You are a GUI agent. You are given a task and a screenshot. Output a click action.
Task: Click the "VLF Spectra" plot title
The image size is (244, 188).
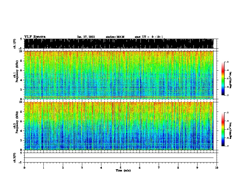[35, 37]
